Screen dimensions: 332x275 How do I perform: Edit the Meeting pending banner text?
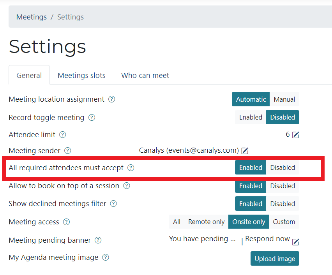point(296,242)
